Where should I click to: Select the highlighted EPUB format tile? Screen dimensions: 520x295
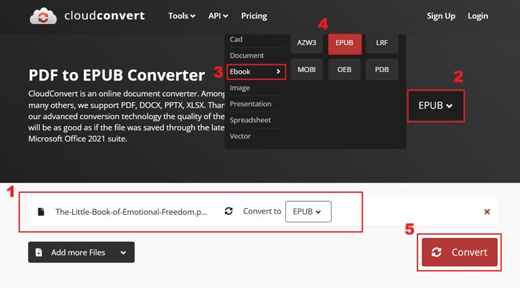(344, 43)
